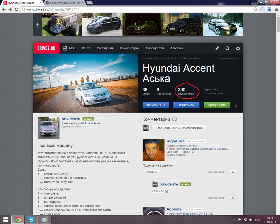Click the Action Center flag icon
Image resolution: width=280 pixels, height=224 pixels.
pyautogui.click(x=240, y=220)
